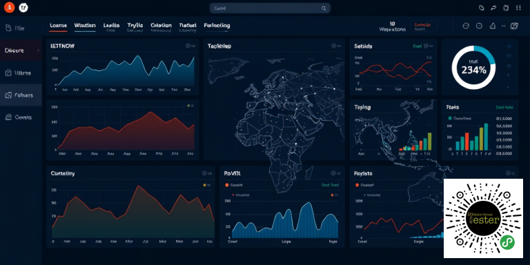Viewport: 530px width, 265px height.
Task: Open the 'Tryfils' tab
Action: [x=135, y=26]
